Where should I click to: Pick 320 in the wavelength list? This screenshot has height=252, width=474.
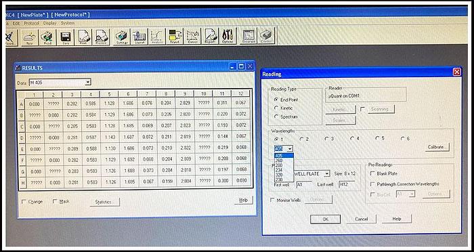point(284,175)
